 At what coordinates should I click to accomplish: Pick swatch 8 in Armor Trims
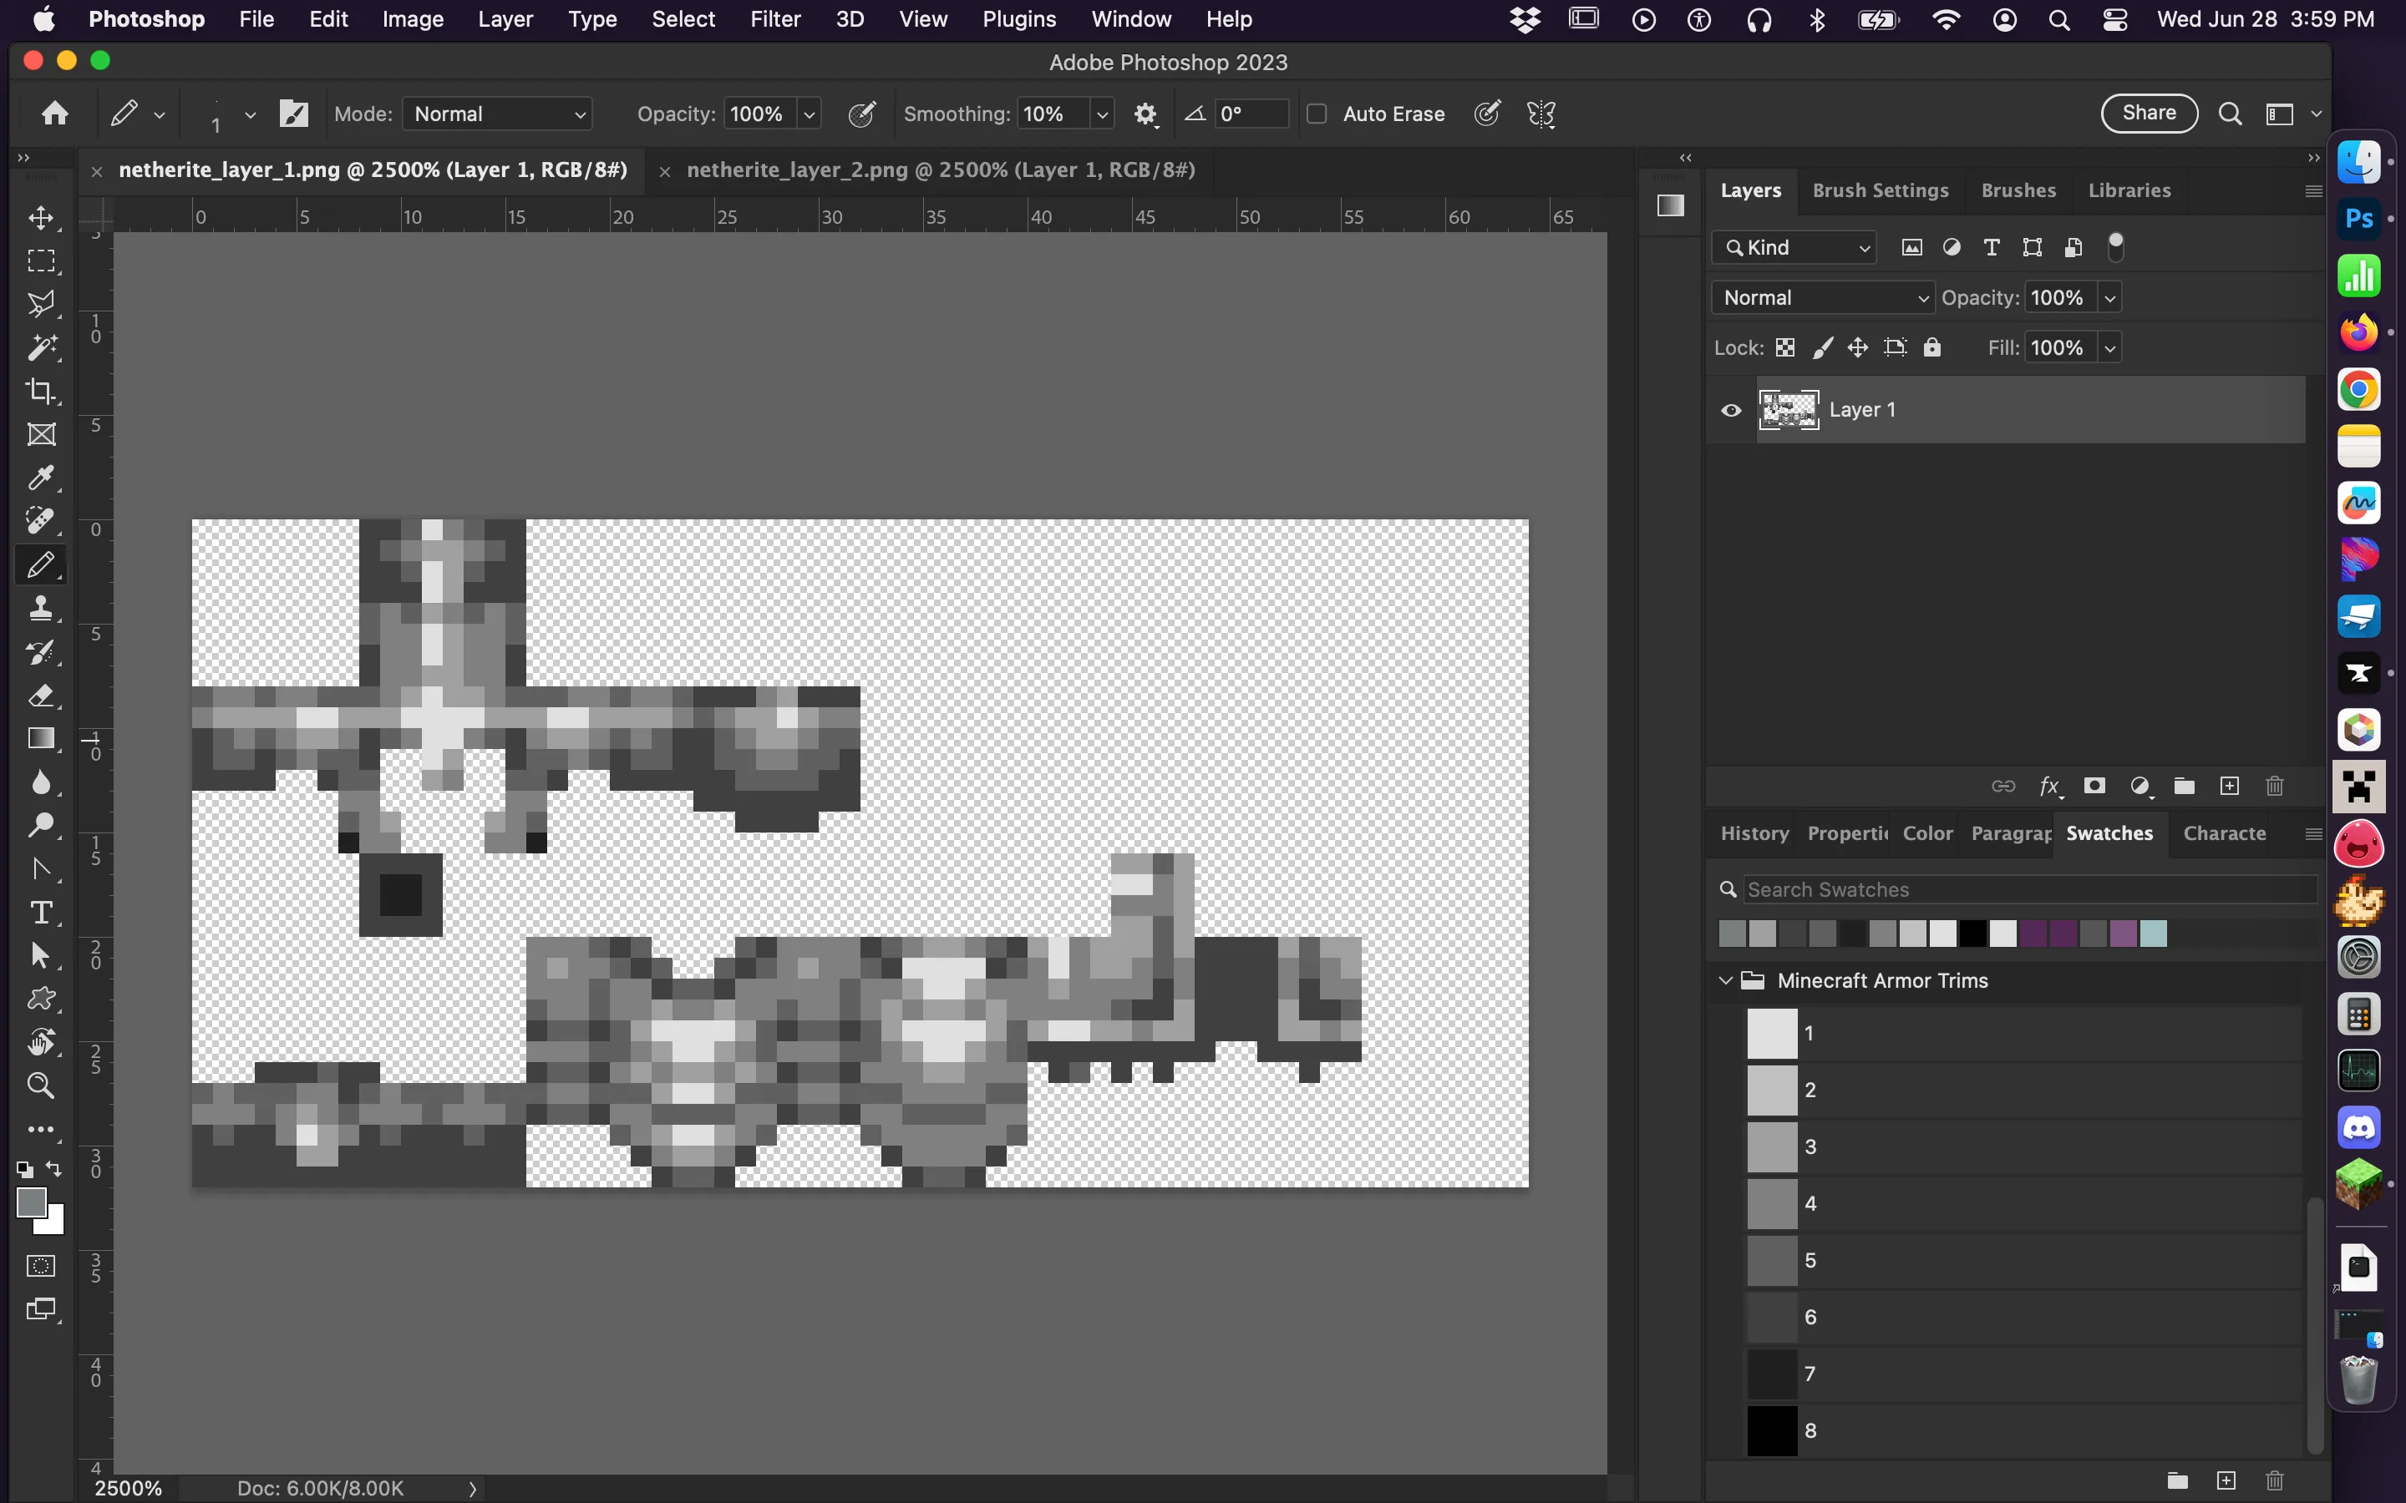tap(1773, 1431)
